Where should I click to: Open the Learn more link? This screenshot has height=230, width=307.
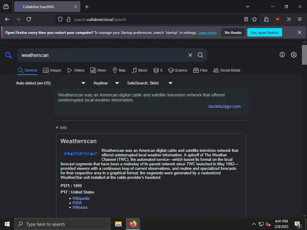207,33
